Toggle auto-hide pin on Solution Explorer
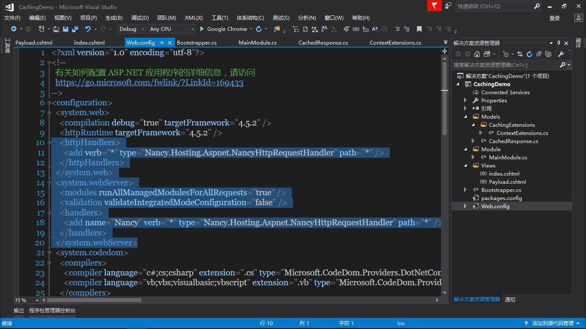The width and height of the screenshot is (586, 329). (559, 43)
